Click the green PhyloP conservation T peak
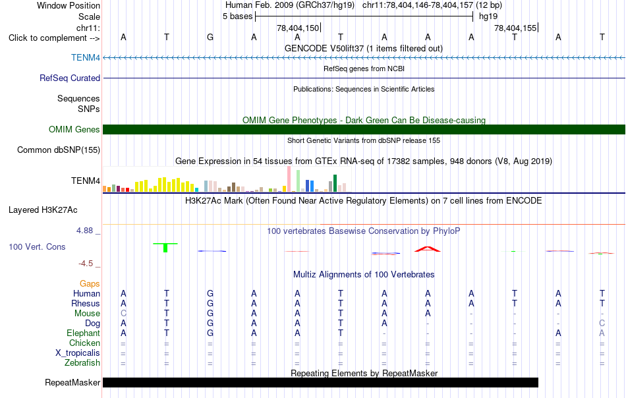This screenshot has height=398, width=626. point(165,248)
